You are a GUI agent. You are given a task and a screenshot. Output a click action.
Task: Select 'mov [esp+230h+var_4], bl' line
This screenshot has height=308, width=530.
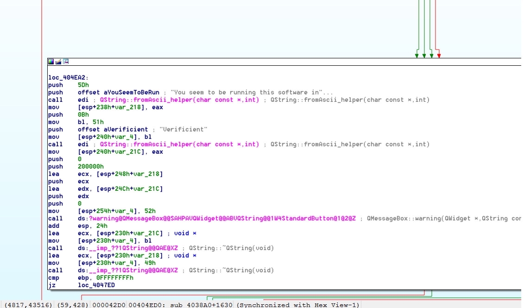(100, 241)
